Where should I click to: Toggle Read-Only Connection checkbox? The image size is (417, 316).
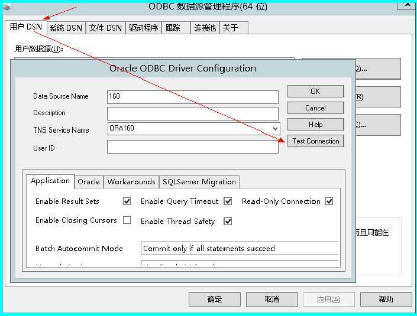click(x=329, y=201)
